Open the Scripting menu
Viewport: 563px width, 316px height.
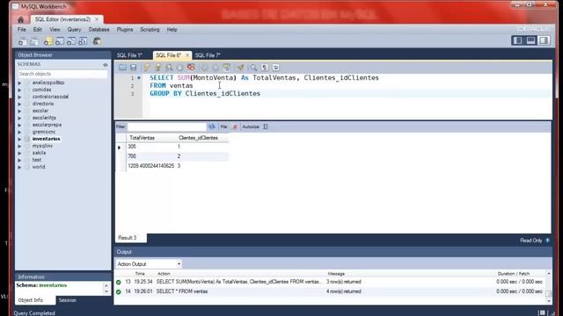pos(150,29)
